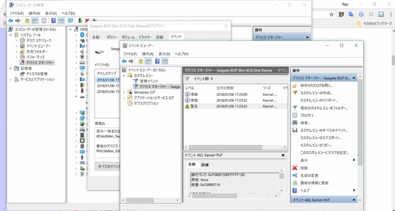Click the Forward arrow in Event Viewer toolbar
This screenshot has width=395, height=211.
pyautogui.click(x=131, y=61)
